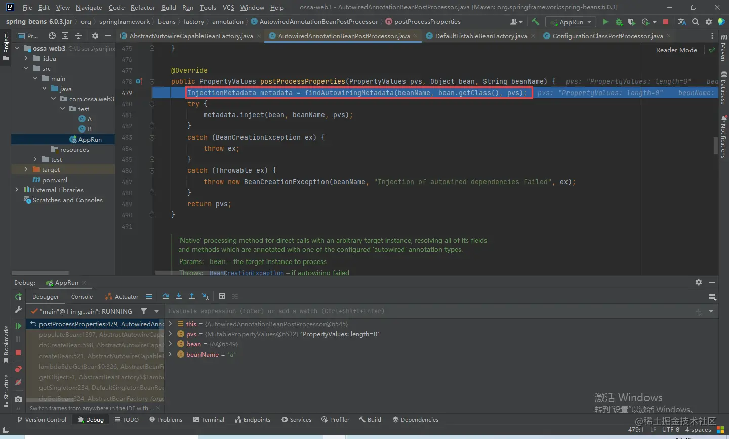Stop the program with the red square in the top toolbar
Image resolution: width=729 pixels, height=439 pixels.
pyautogui.click(x=666, y=22)
